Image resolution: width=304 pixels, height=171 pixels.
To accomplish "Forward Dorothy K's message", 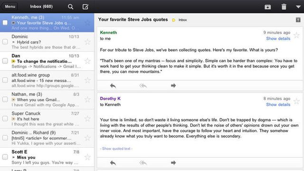I will pyautogui.click(x=173, y=162).
